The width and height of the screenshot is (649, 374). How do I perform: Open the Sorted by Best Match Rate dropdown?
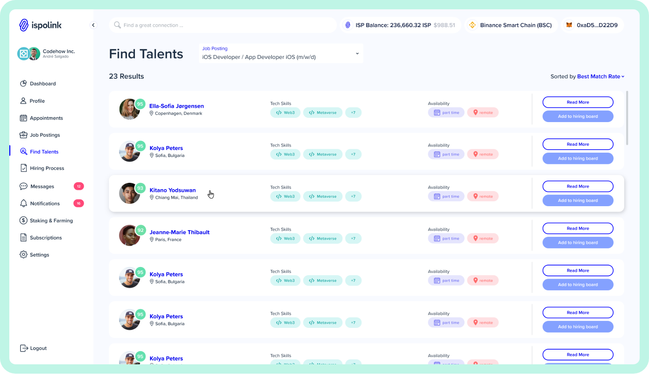point(601,76)
